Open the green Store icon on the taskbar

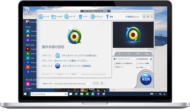coord(87,94)
